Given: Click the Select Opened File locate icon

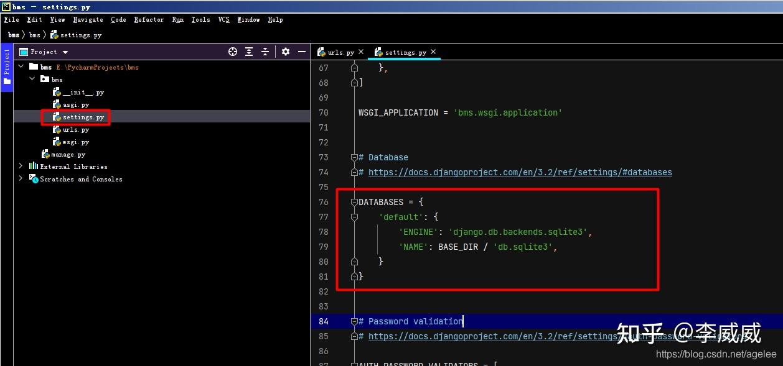Looking at the screenshot, I should 233,52.
